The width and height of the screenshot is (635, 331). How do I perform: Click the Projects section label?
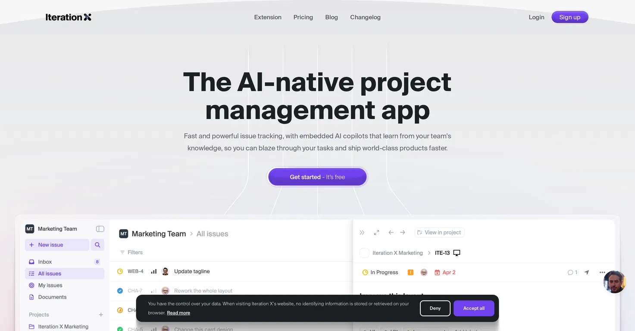pyautogui.click(x=39, y=315)
